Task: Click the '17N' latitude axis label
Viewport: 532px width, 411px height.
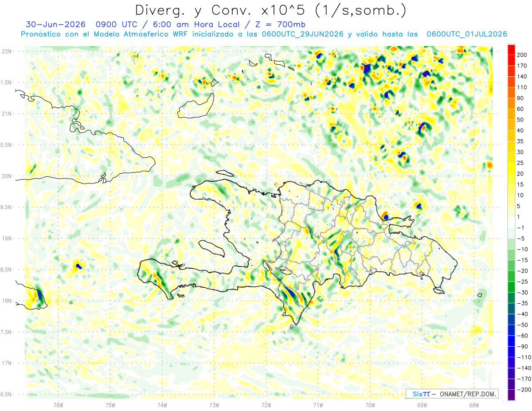Action: 7,364
